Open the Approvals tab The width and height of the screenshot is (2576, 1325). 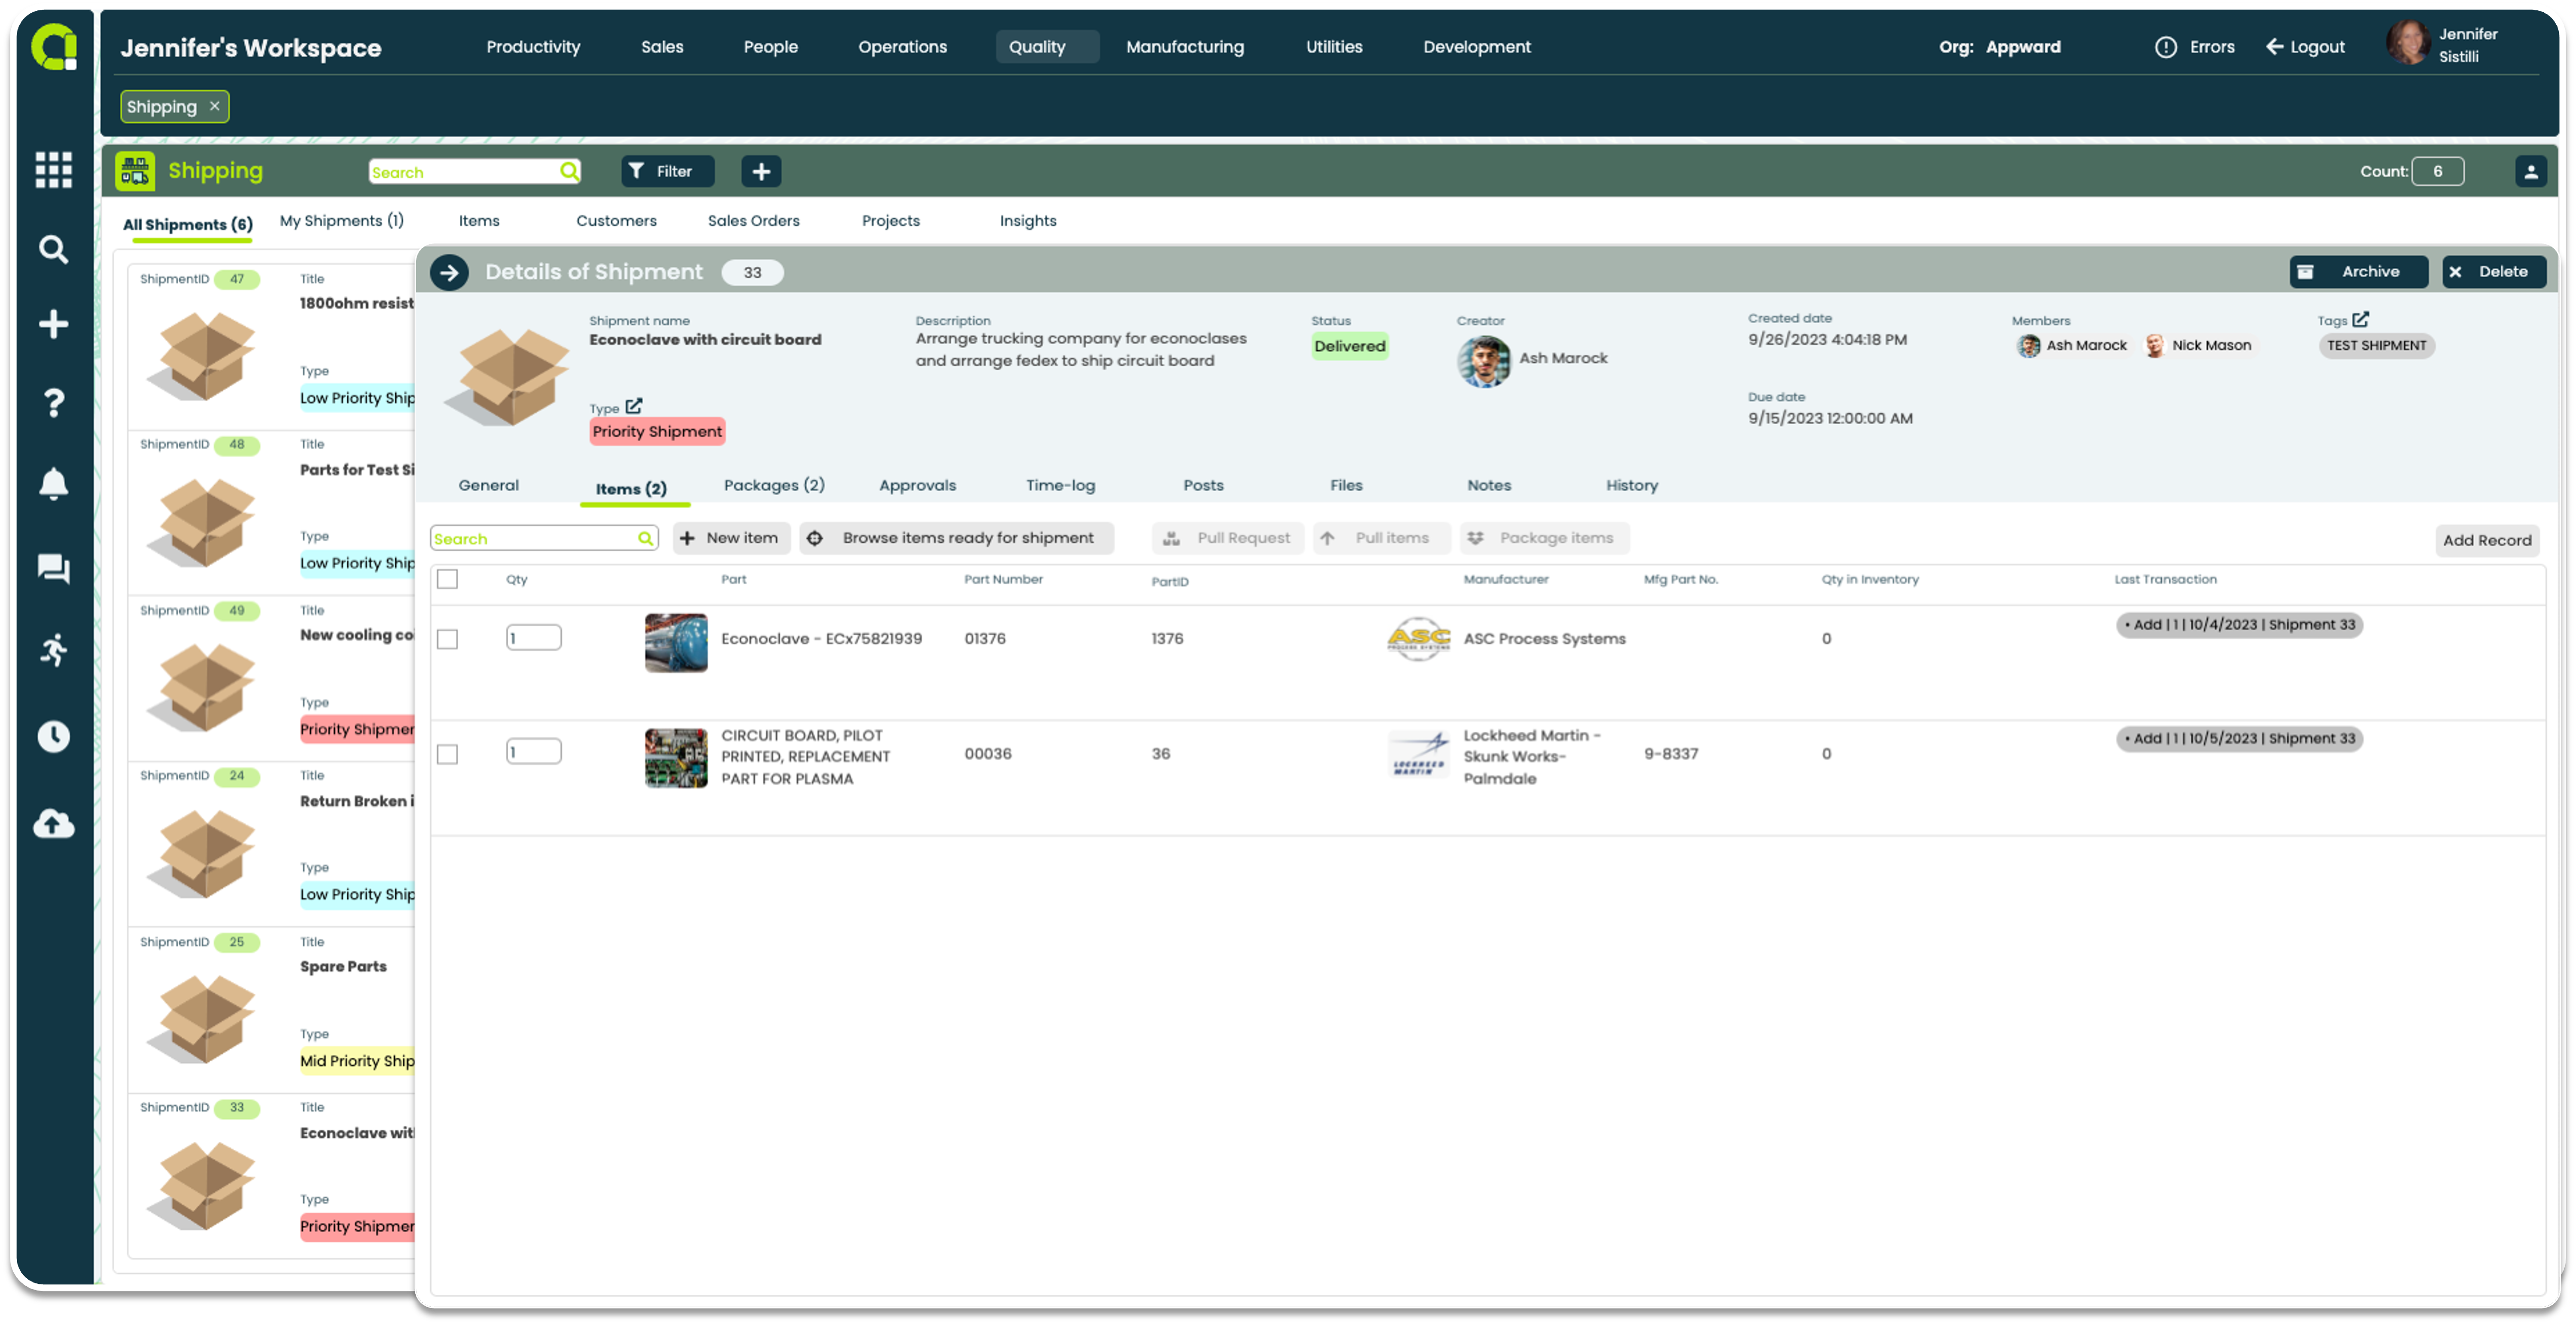pyautogui.click(x=917, y=486)
